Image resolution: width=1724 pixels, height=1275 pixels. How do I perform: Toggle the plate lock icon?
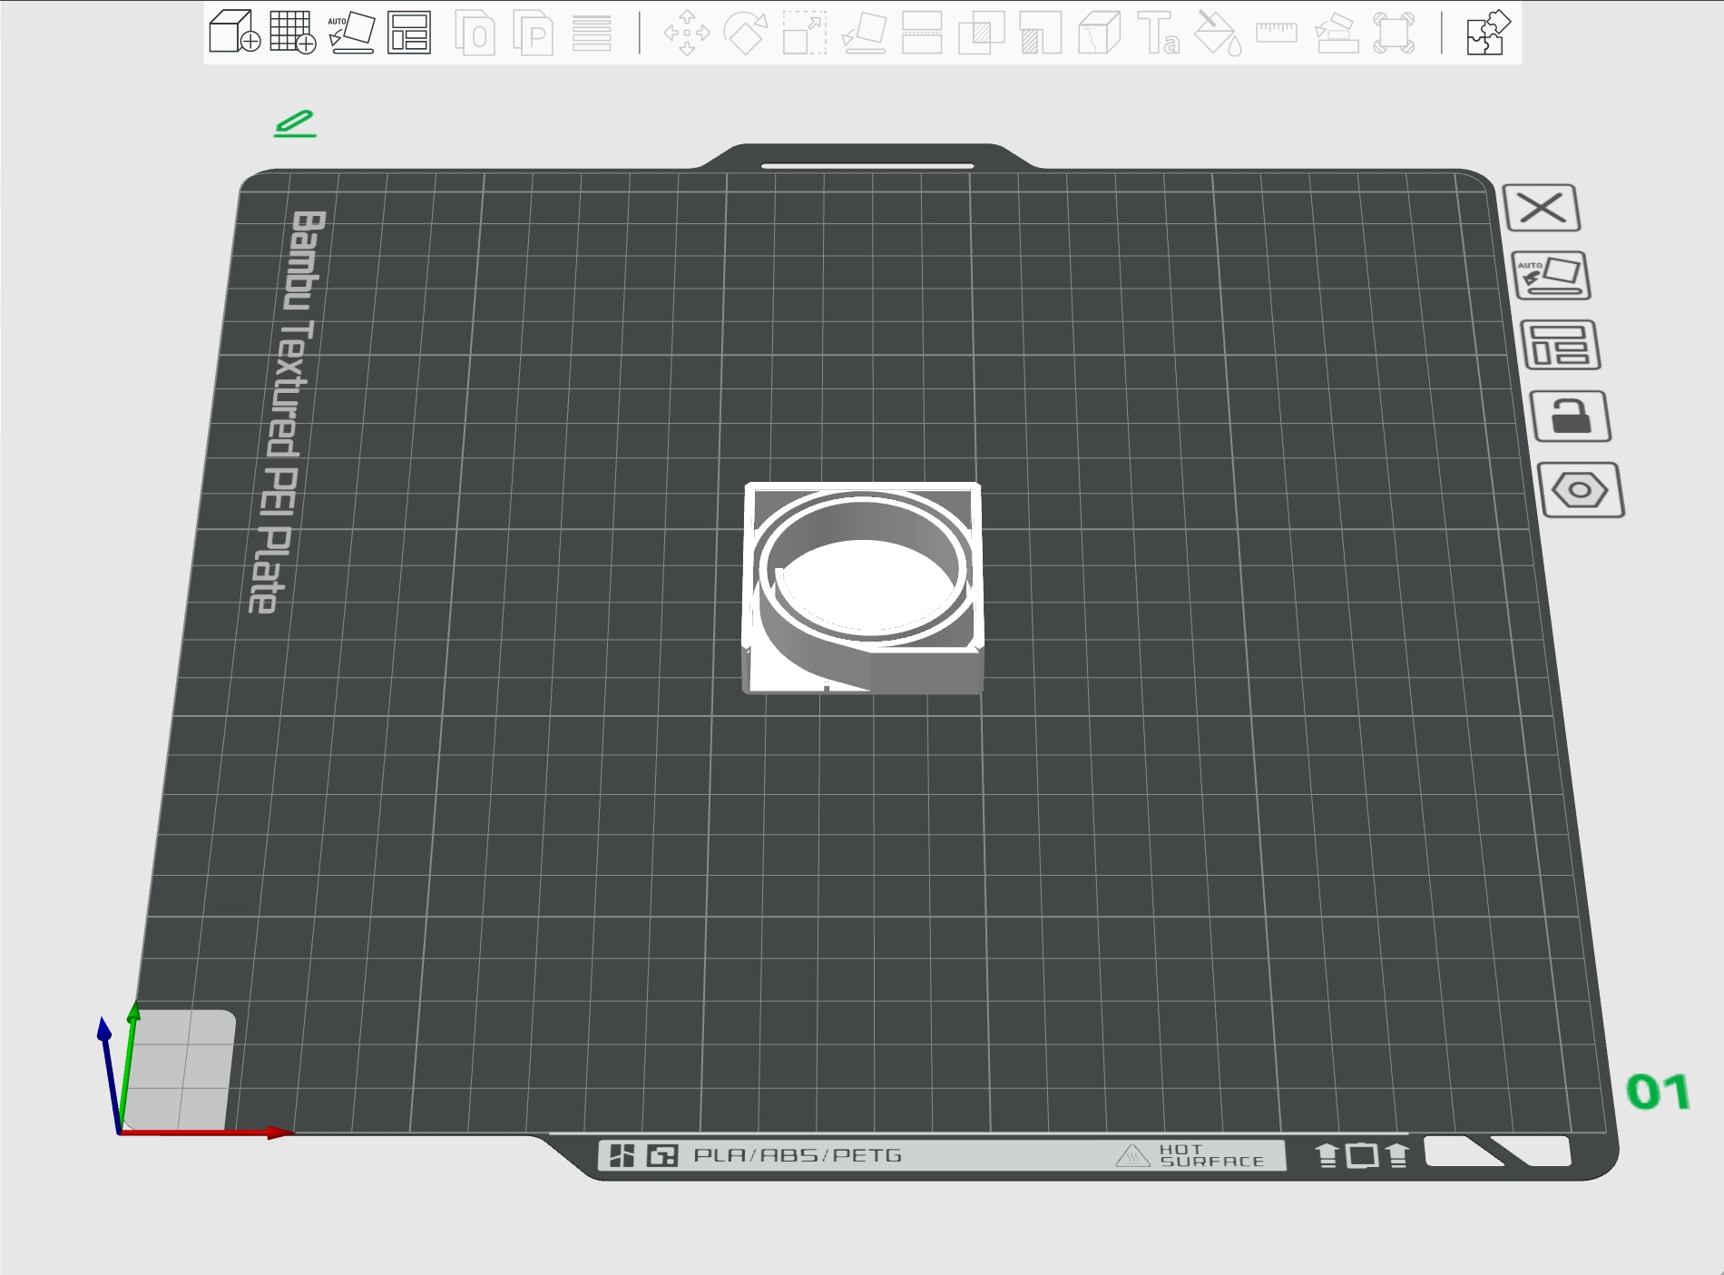[1571, 417]
